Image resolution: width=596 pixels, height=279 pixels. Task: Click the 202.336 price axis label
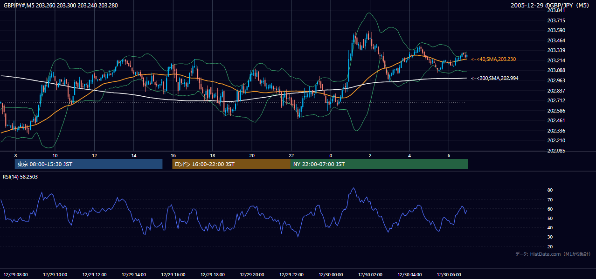(556, 131)
